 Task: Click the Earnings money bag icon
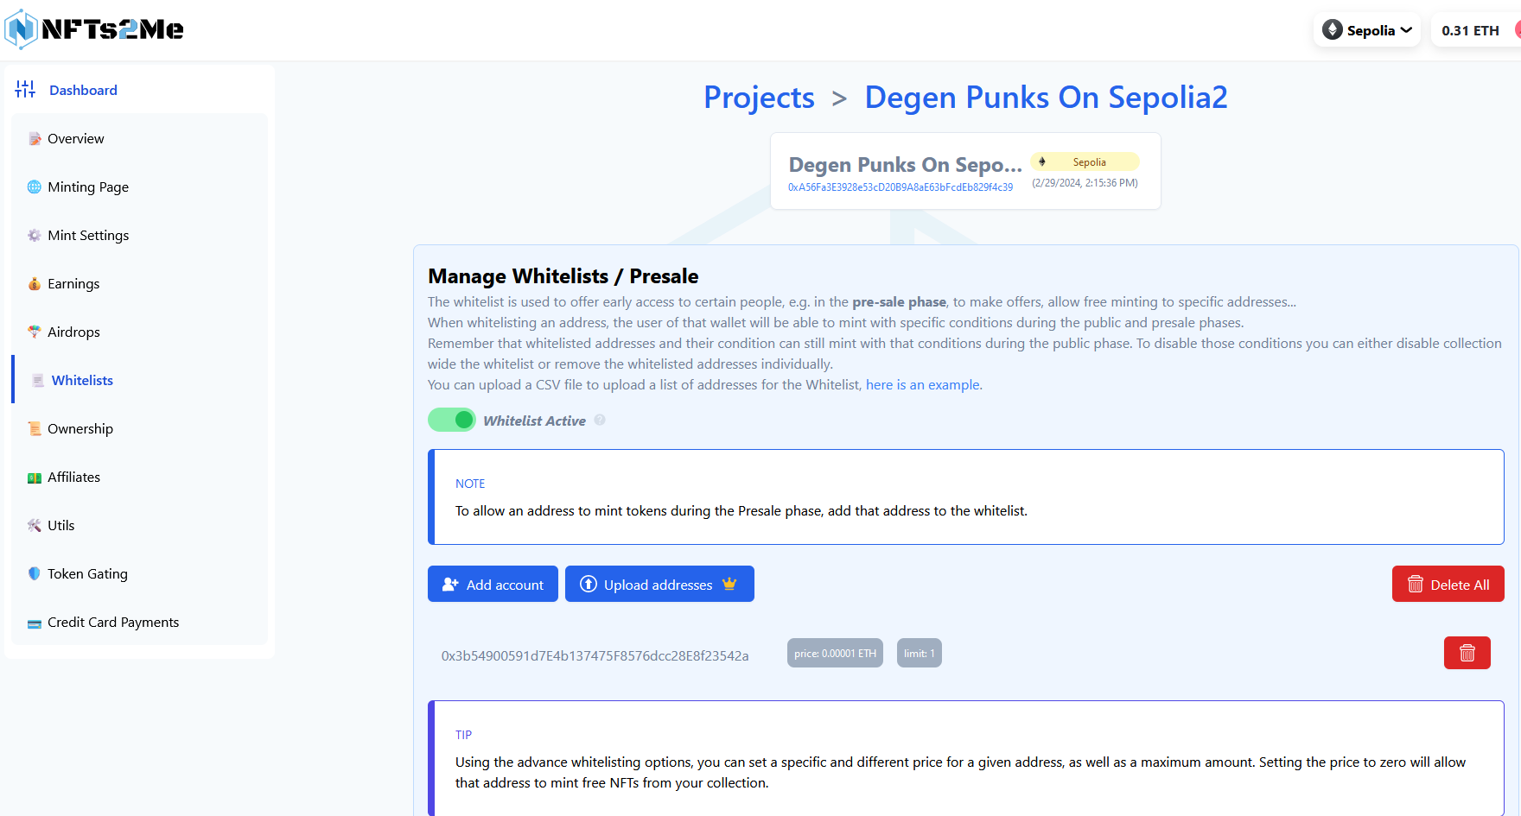(x=35, y=283)
